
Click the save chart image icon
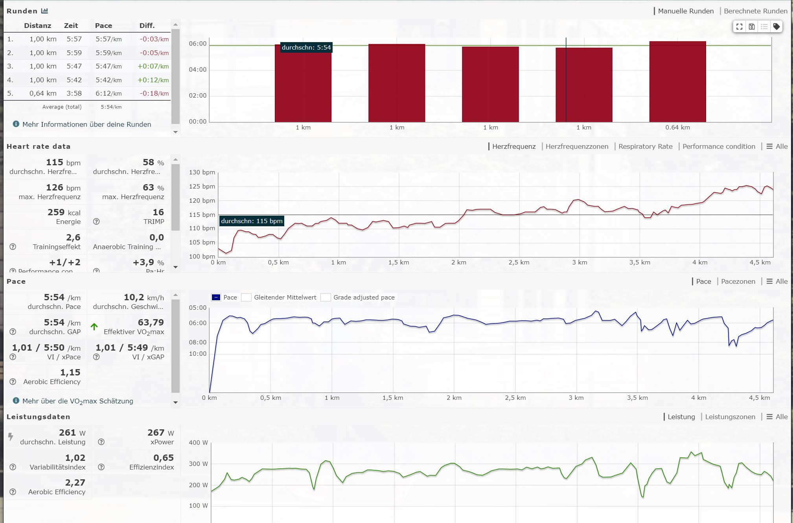tap(752, 27)
